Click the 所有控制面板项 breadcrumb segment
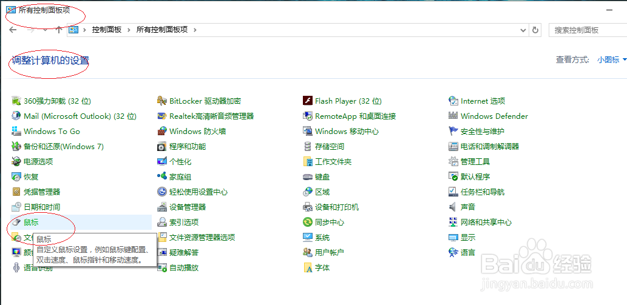 click(x=162, y=30)
